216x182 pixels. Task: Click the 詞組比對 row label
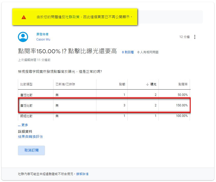[26, 116]
